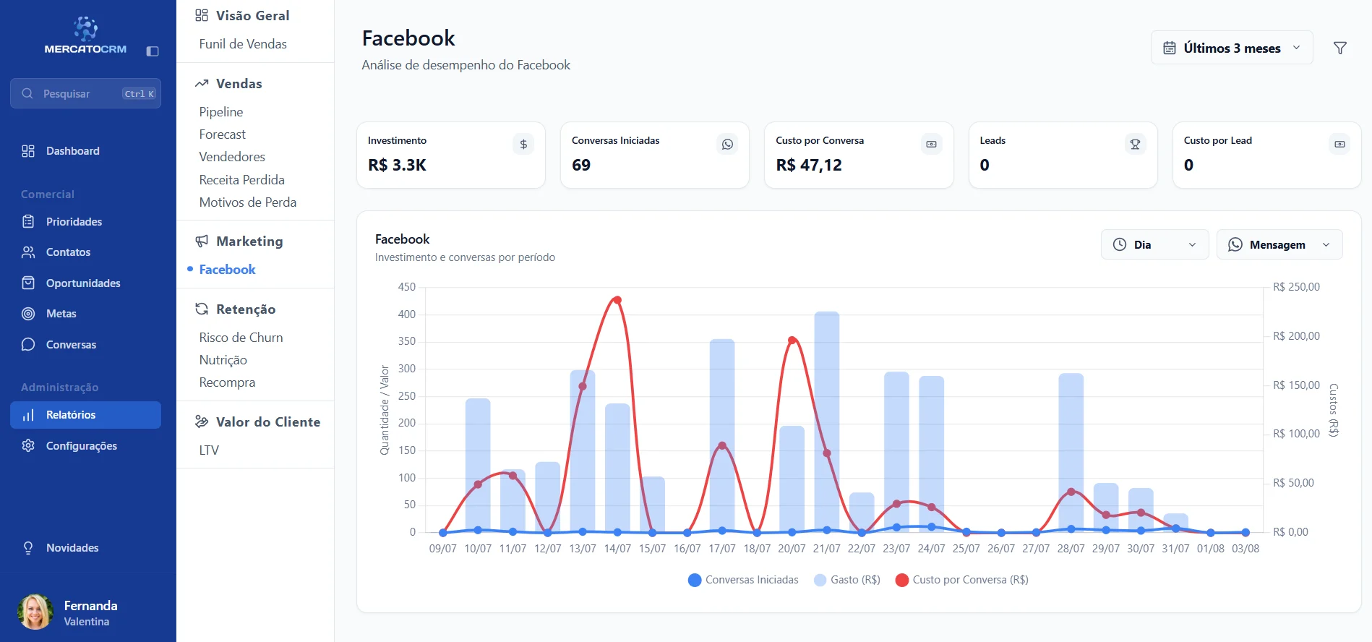Click the Retenção refresh icon
1372x642 pixels.
[x=202, y=309]
